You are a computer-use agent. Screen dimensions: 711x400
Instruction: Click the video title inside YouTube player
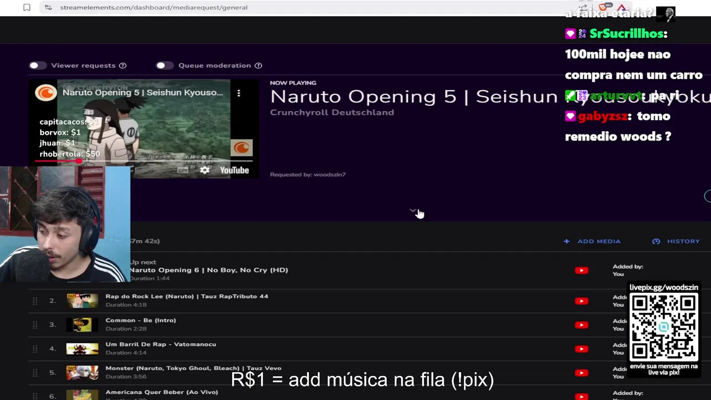click(x=143, y=92)
